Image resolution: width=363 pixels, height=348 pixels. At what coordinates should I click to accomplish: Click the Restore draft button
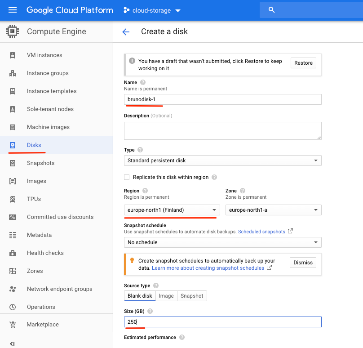(x=303, y=63)
